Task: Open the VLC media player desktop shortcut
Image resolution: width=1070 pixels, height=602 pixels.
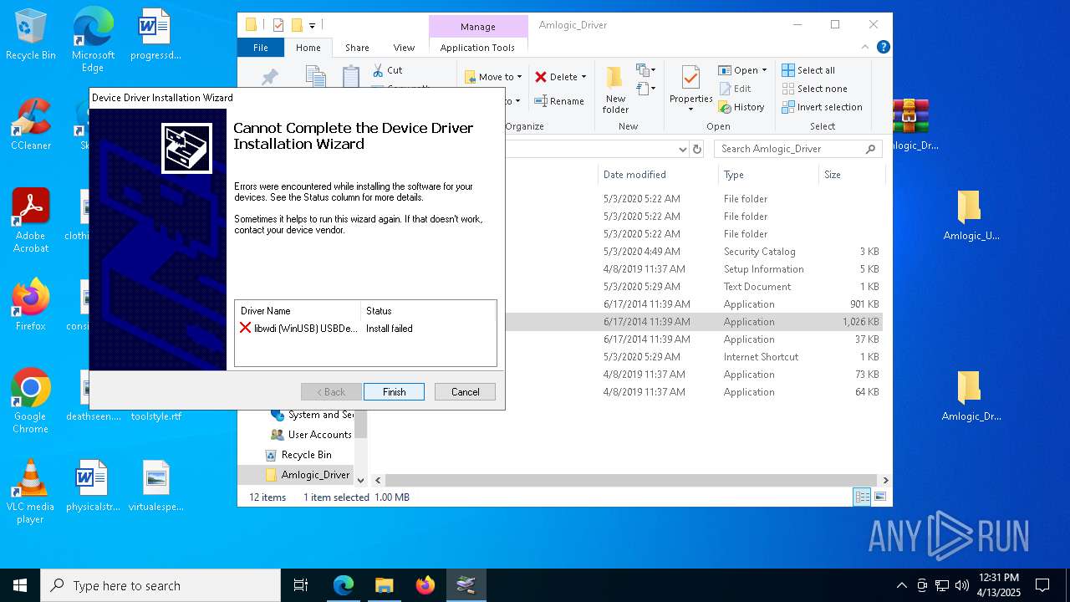Action: coord(31,492)
